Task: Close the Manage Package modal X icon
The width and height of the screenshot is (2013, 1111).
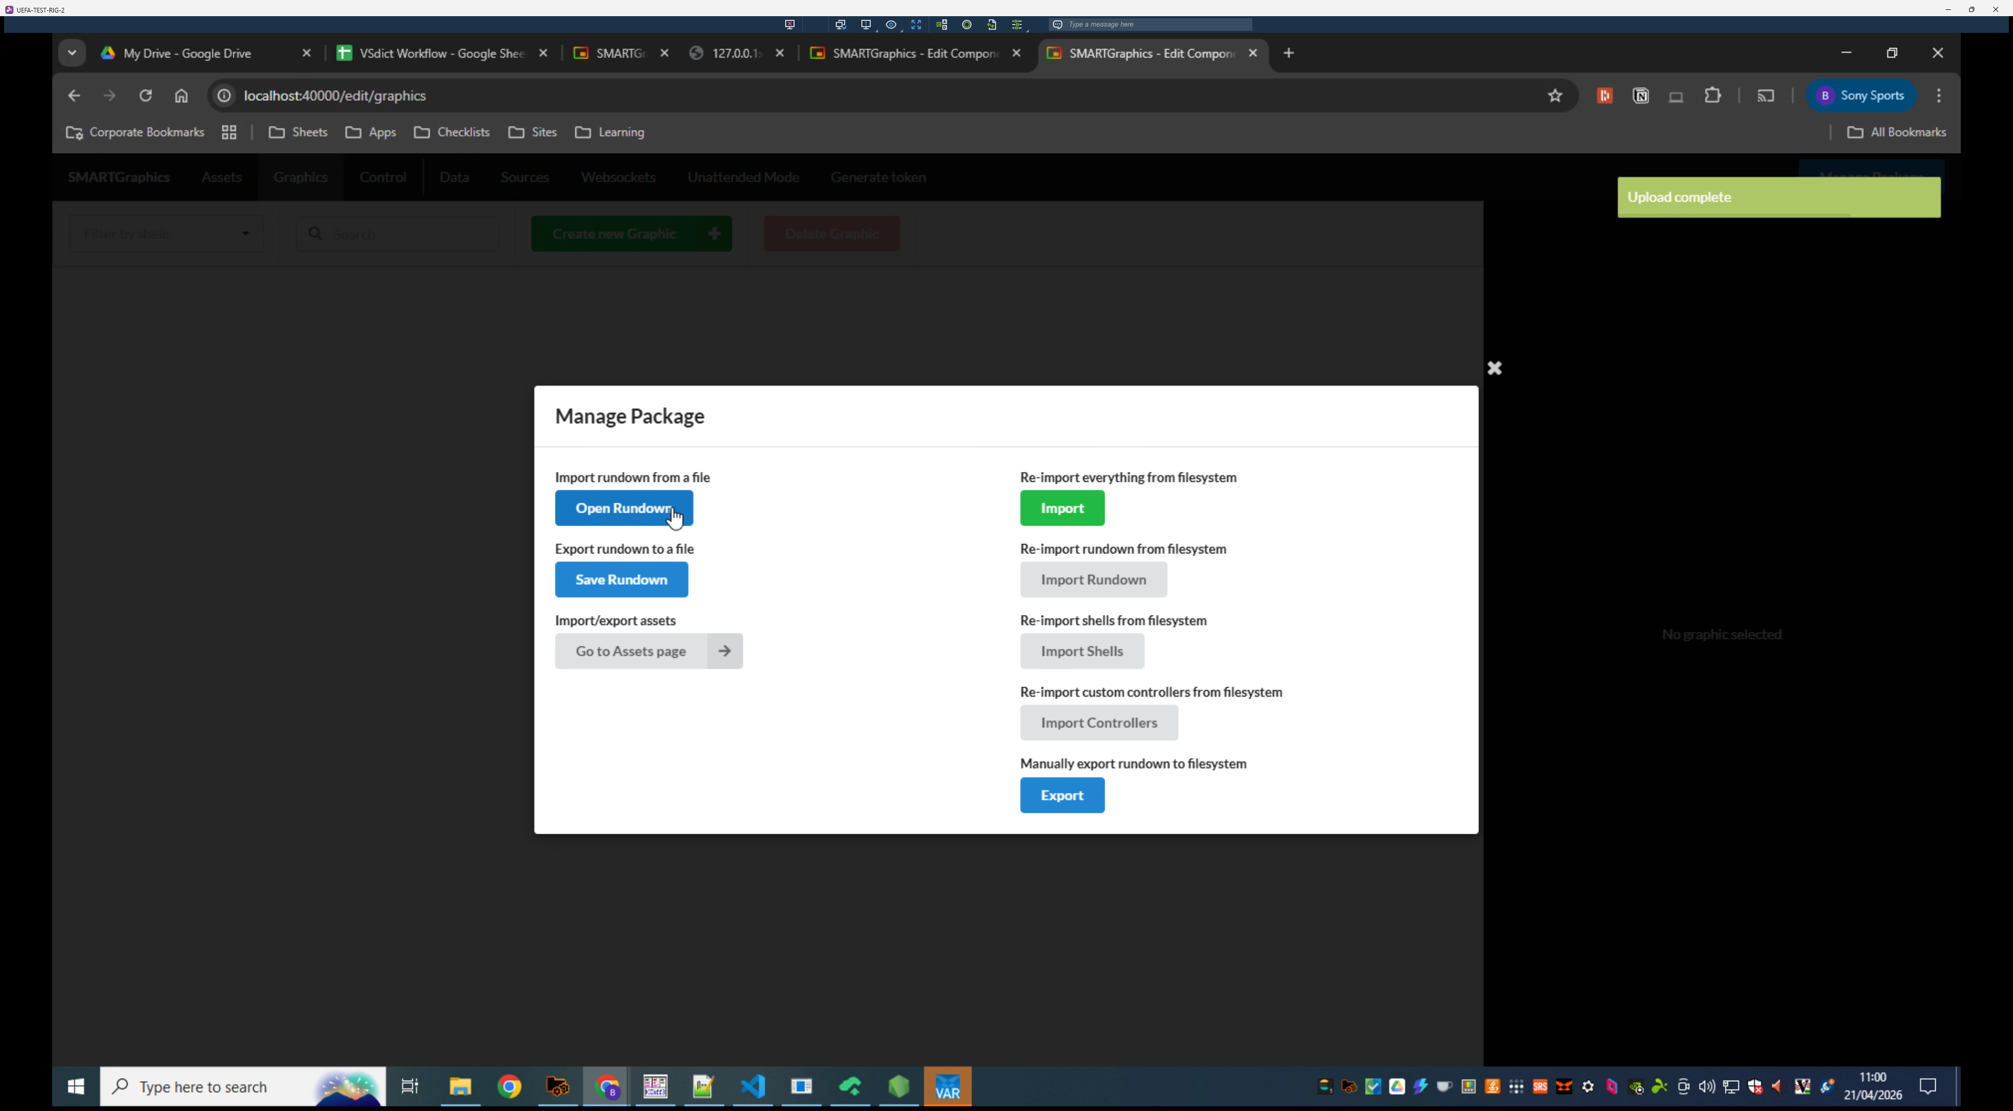Action: coord(1494,368)
